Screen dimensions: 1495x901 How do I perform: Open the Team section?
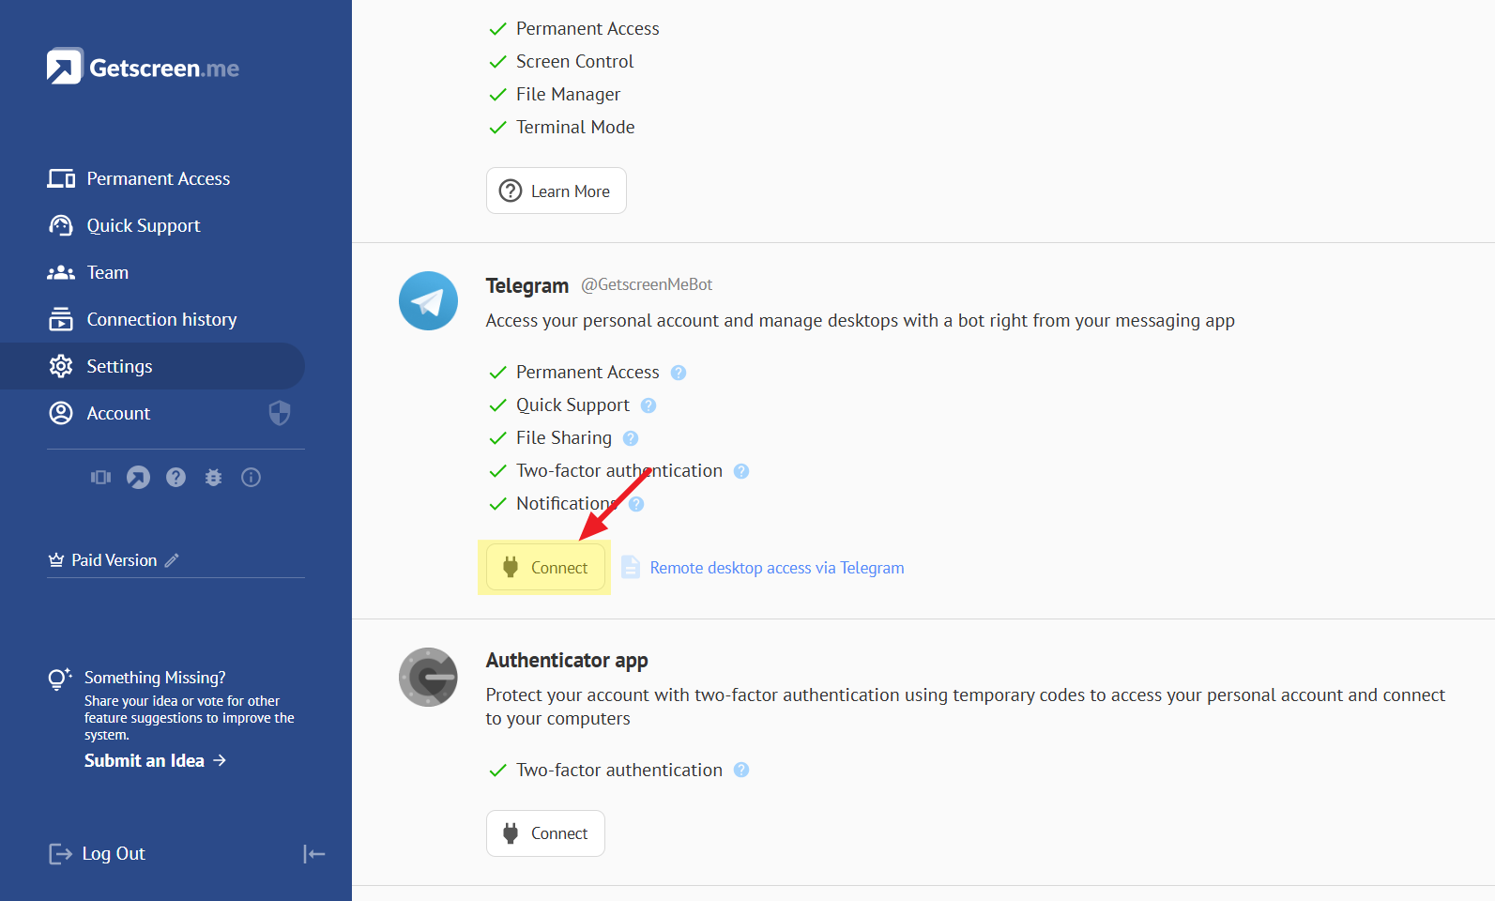pos(107,272)
